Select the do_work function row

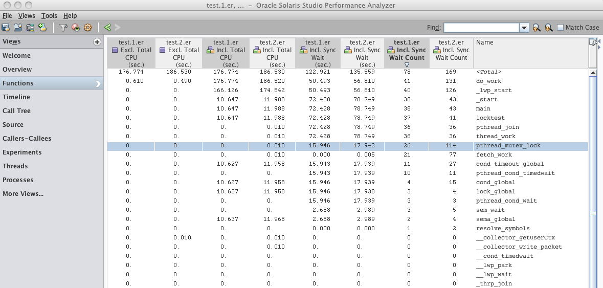tap(348, 81)
